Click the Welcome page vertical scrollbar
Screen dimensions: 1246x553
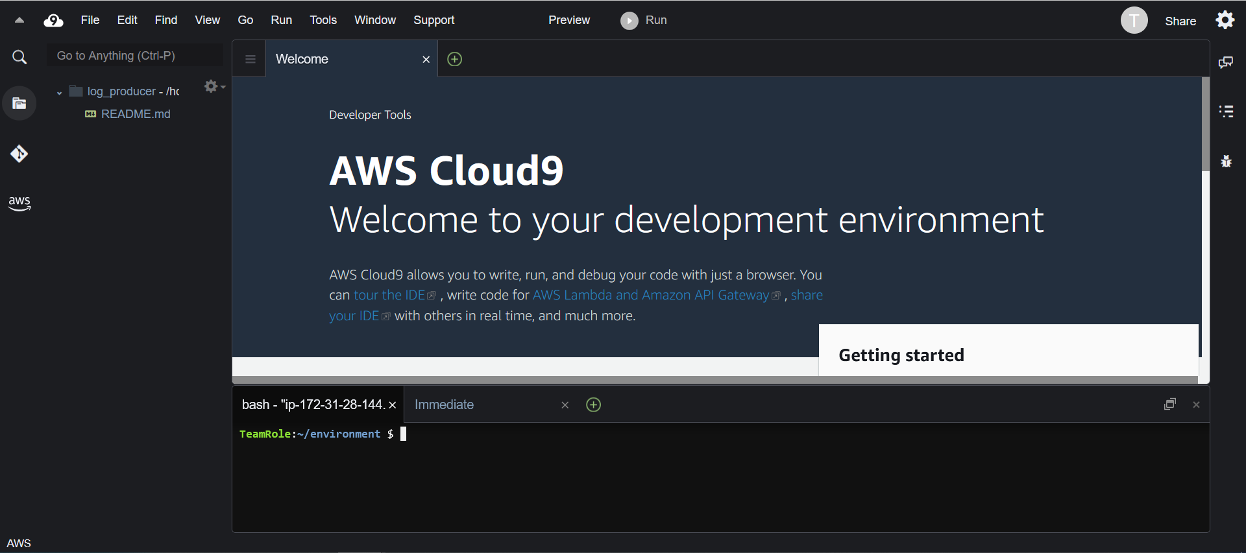(1205, 124)
